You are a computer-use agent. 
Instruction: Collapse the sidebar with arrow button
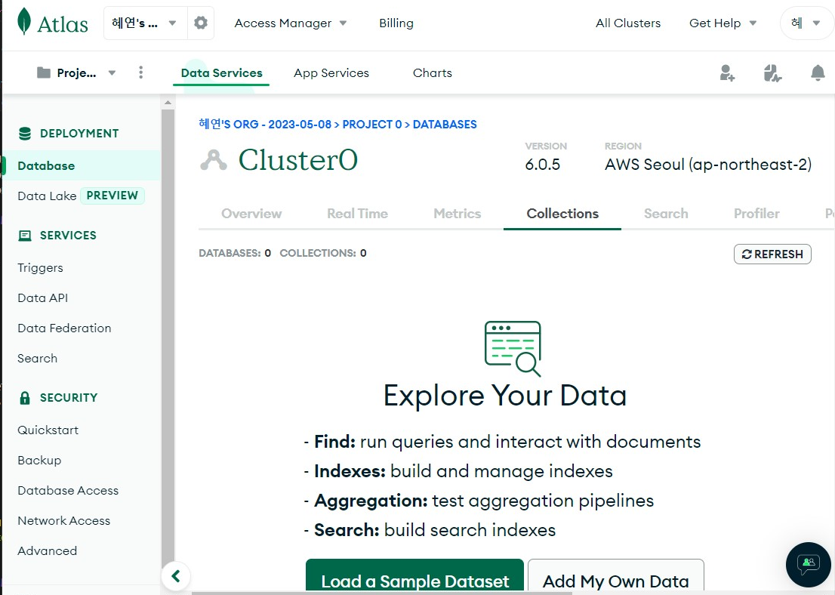coord(176,576)
